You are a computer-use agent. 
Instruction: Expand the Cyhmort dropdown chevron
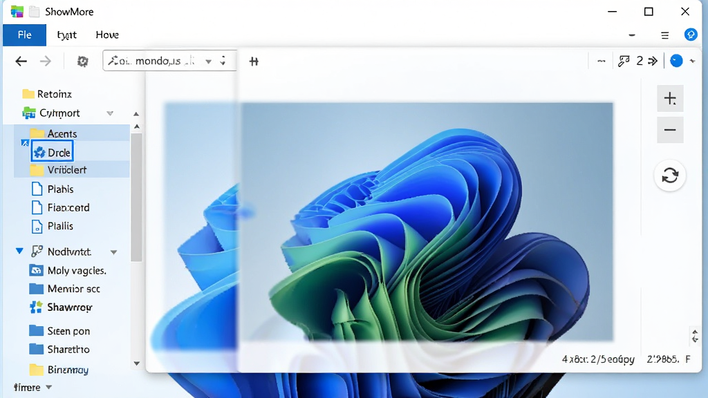pyautogui.click(x=110, y=113)
